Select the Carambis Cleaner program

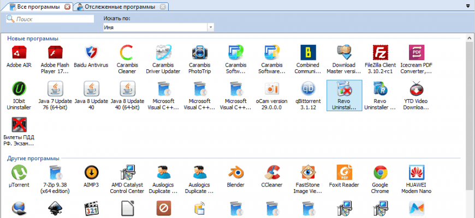128,52
